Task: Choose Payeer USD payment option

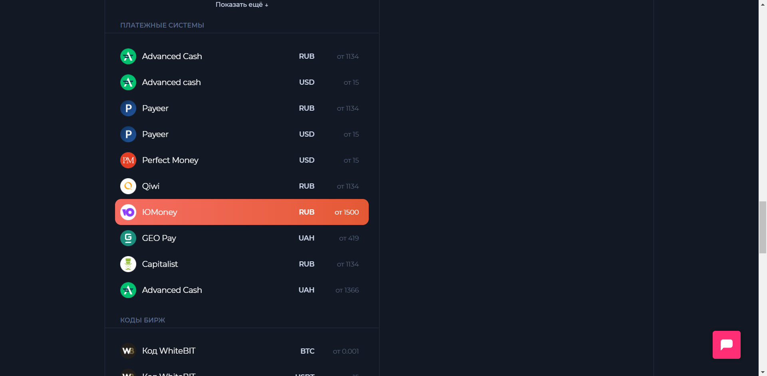Action: (242, 134)
